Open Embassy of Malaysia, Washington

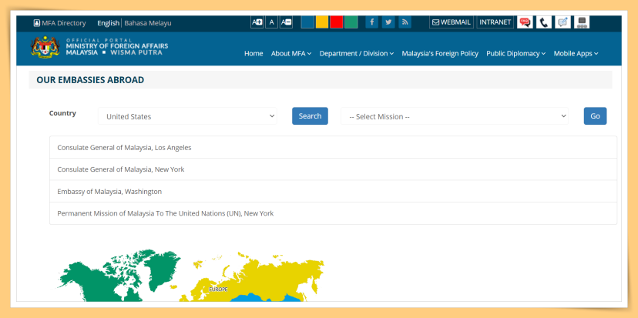pyautogui.click(x=333, y=191)
